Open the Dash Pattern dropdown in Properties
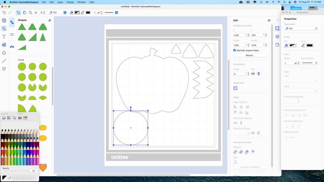Screen dimensions: 324x182 310,63
